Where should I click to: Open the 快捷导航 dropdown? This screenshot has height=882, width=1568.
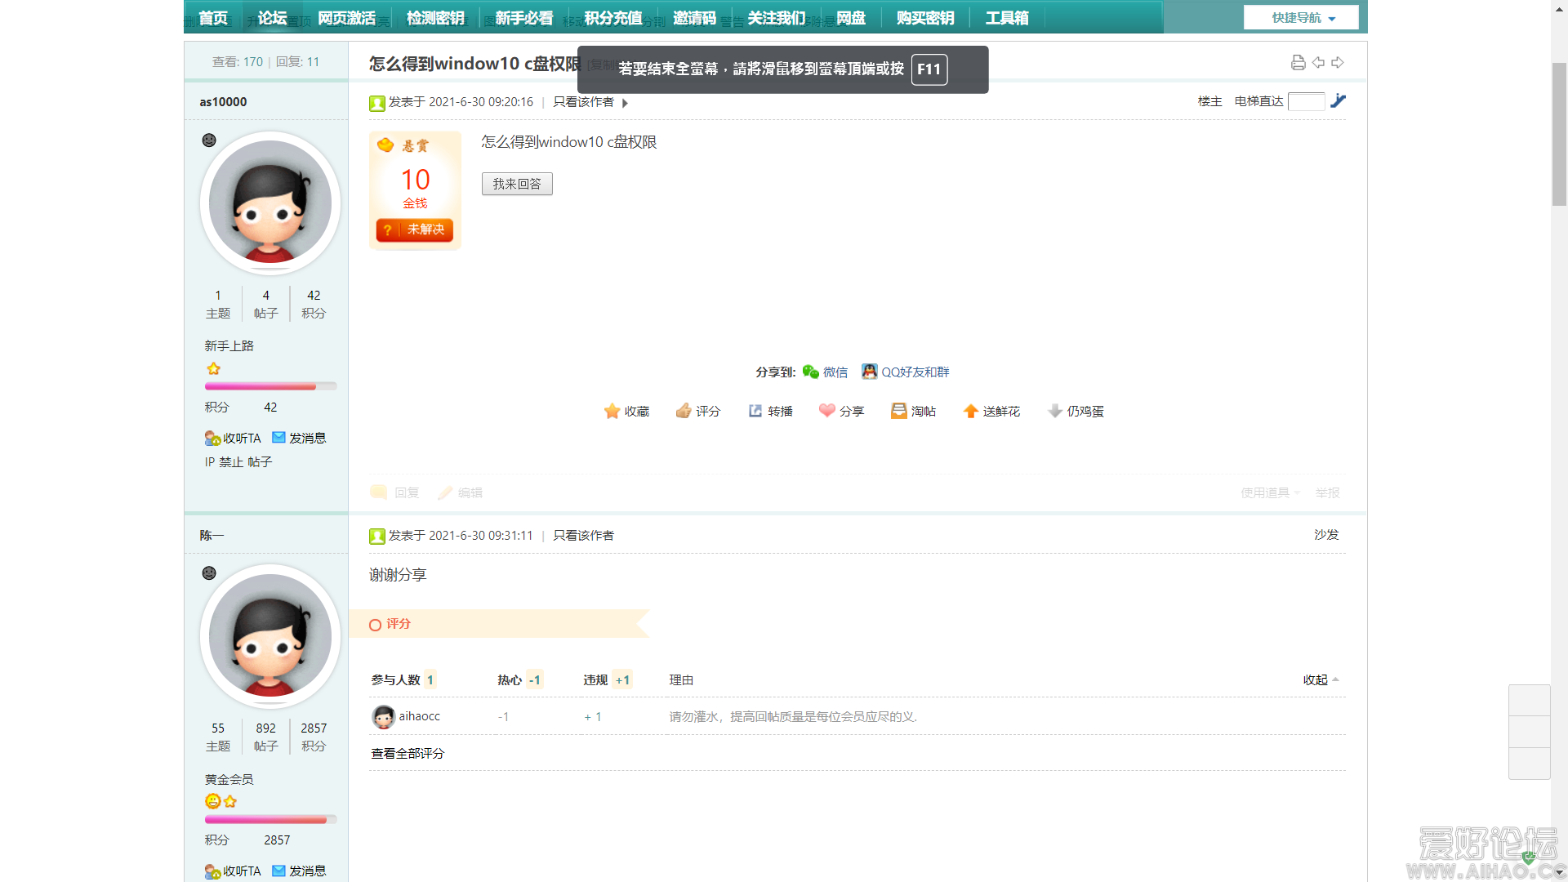[1301, 17]
